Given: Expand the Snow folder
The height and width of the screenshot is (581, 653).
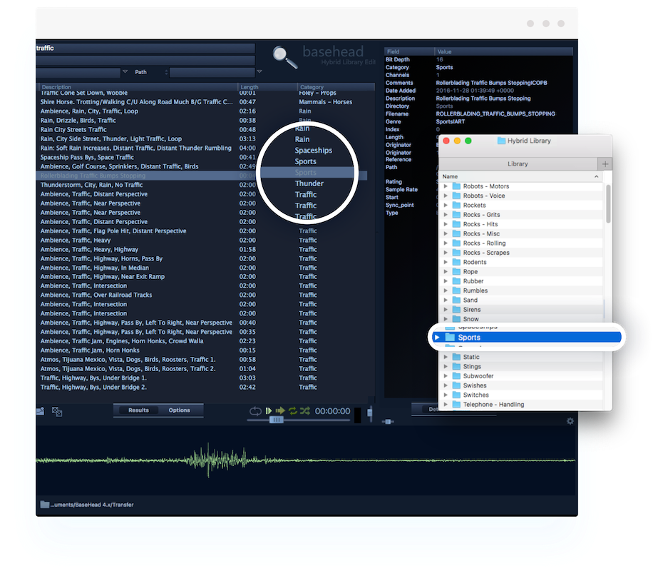Looking at the screenshot, I should click(x=446, y=319).
